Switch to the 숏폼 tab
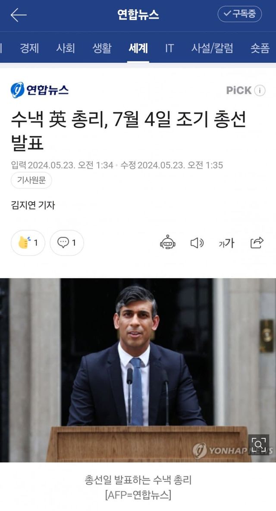 [x=260, y=48]
